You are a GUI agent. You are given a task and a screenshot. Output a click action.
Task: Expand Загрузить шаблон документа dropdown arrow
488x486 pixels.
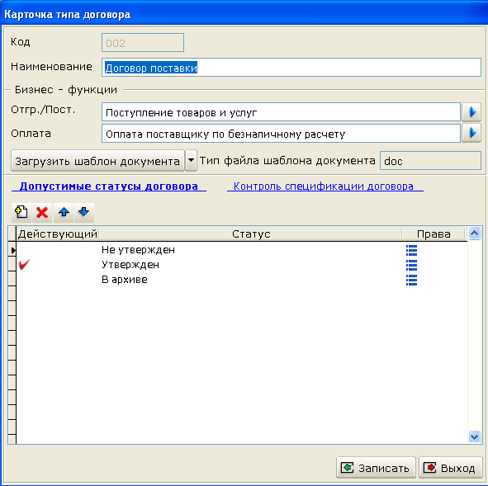click(191, 160)
